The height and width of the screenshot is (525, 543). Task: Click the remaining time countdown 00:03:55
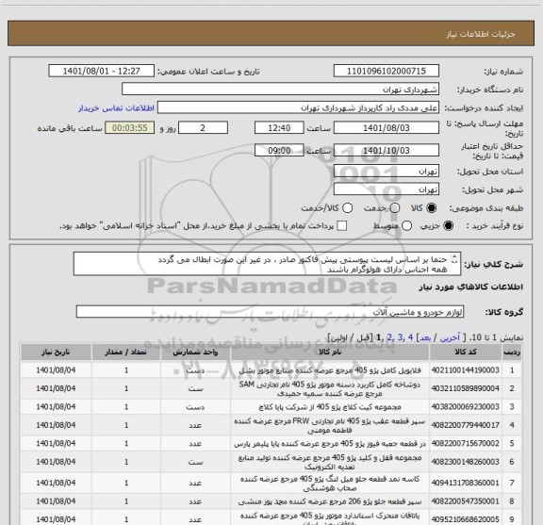coord(130,128)
